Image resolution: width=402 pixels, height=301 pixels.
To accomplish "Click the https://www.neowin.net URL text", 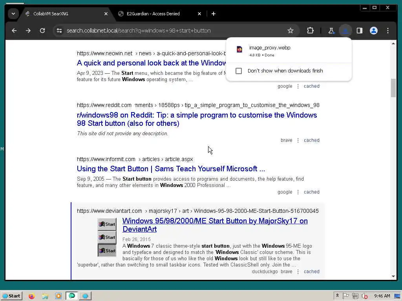I will [104, 53].
